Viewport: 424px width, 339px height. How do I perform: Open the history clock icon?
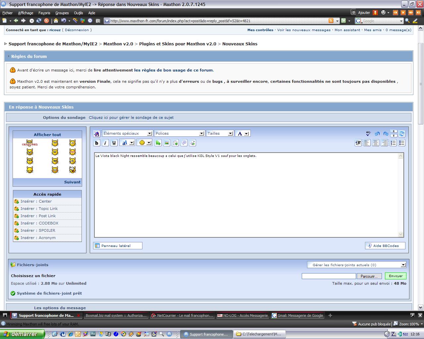(x=90, y=21)
